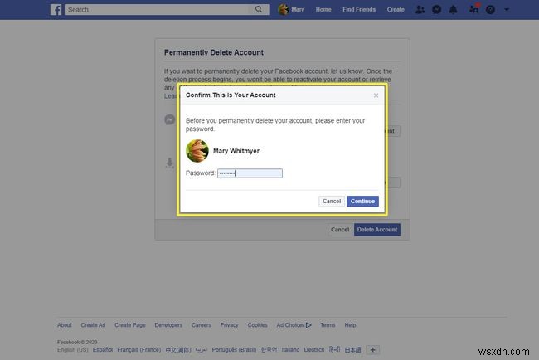
Task: Open the About footer link
Action: 65,325
